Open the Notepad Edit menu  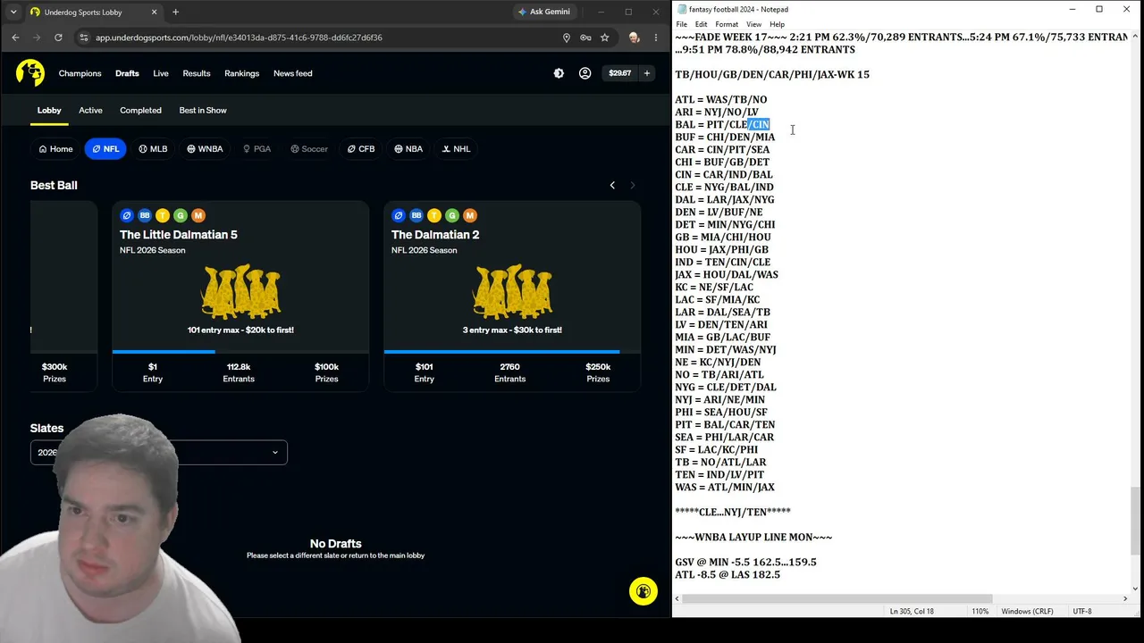701,24
